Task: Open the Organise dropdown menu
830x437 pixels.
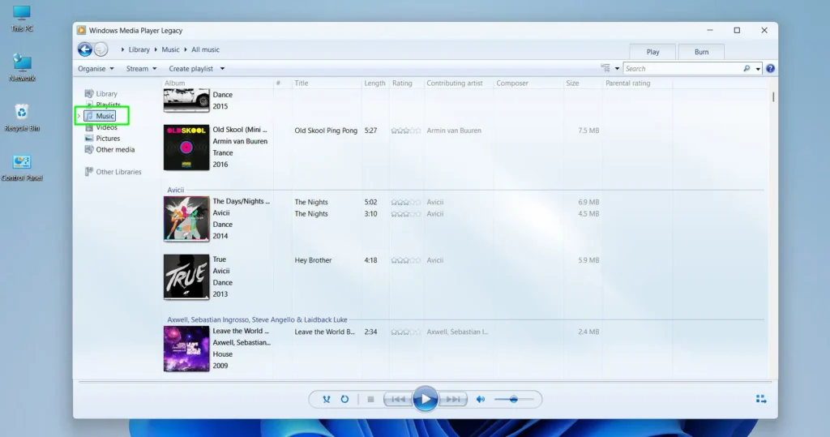Action: coord(96,68)
